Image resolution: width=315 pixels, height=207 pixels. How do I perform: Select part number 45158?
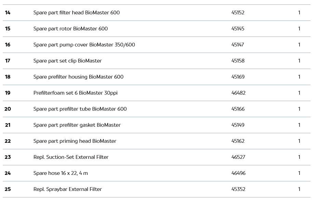(x=238, y=61)
